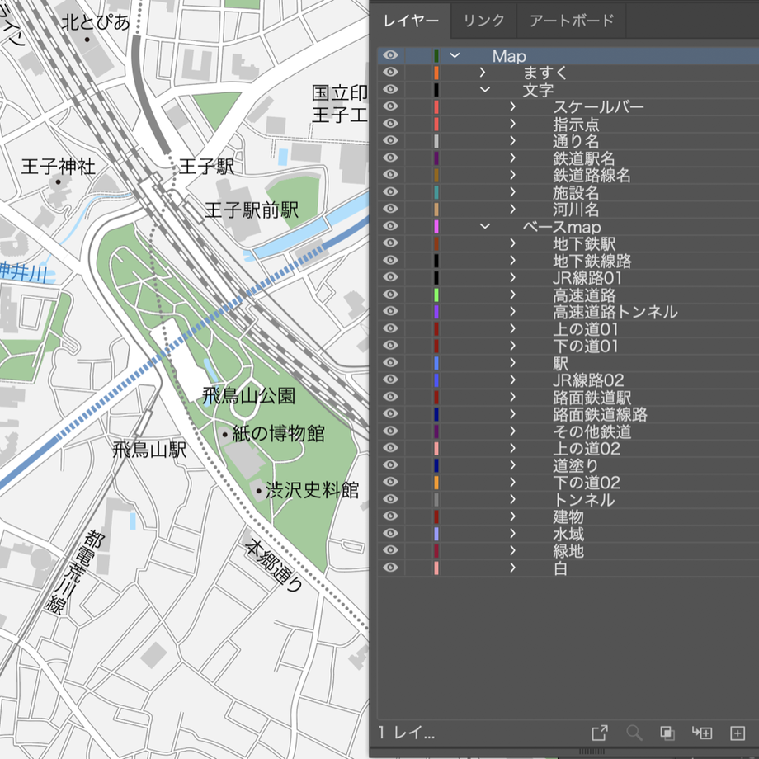Click the Create New Sublayer icon
The height and width of the screenshot is (759, 759).
pos(702,733)
